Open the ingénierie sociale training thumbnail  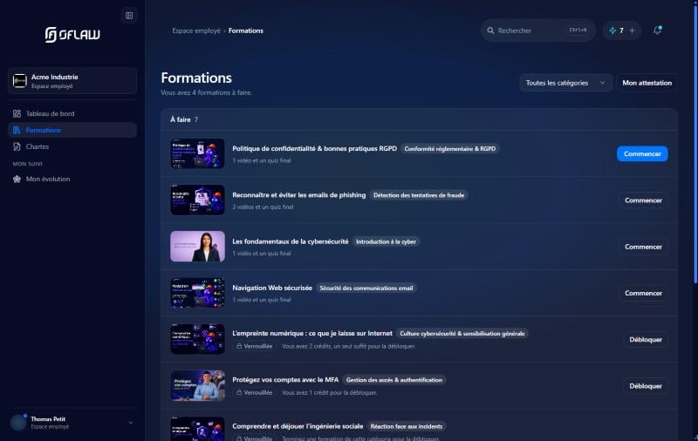(198, 429)
